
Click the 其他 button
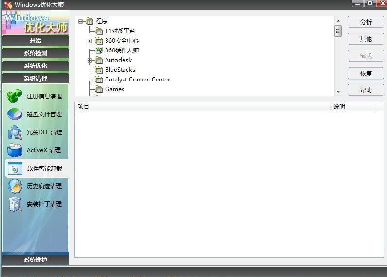click(366, 39)
